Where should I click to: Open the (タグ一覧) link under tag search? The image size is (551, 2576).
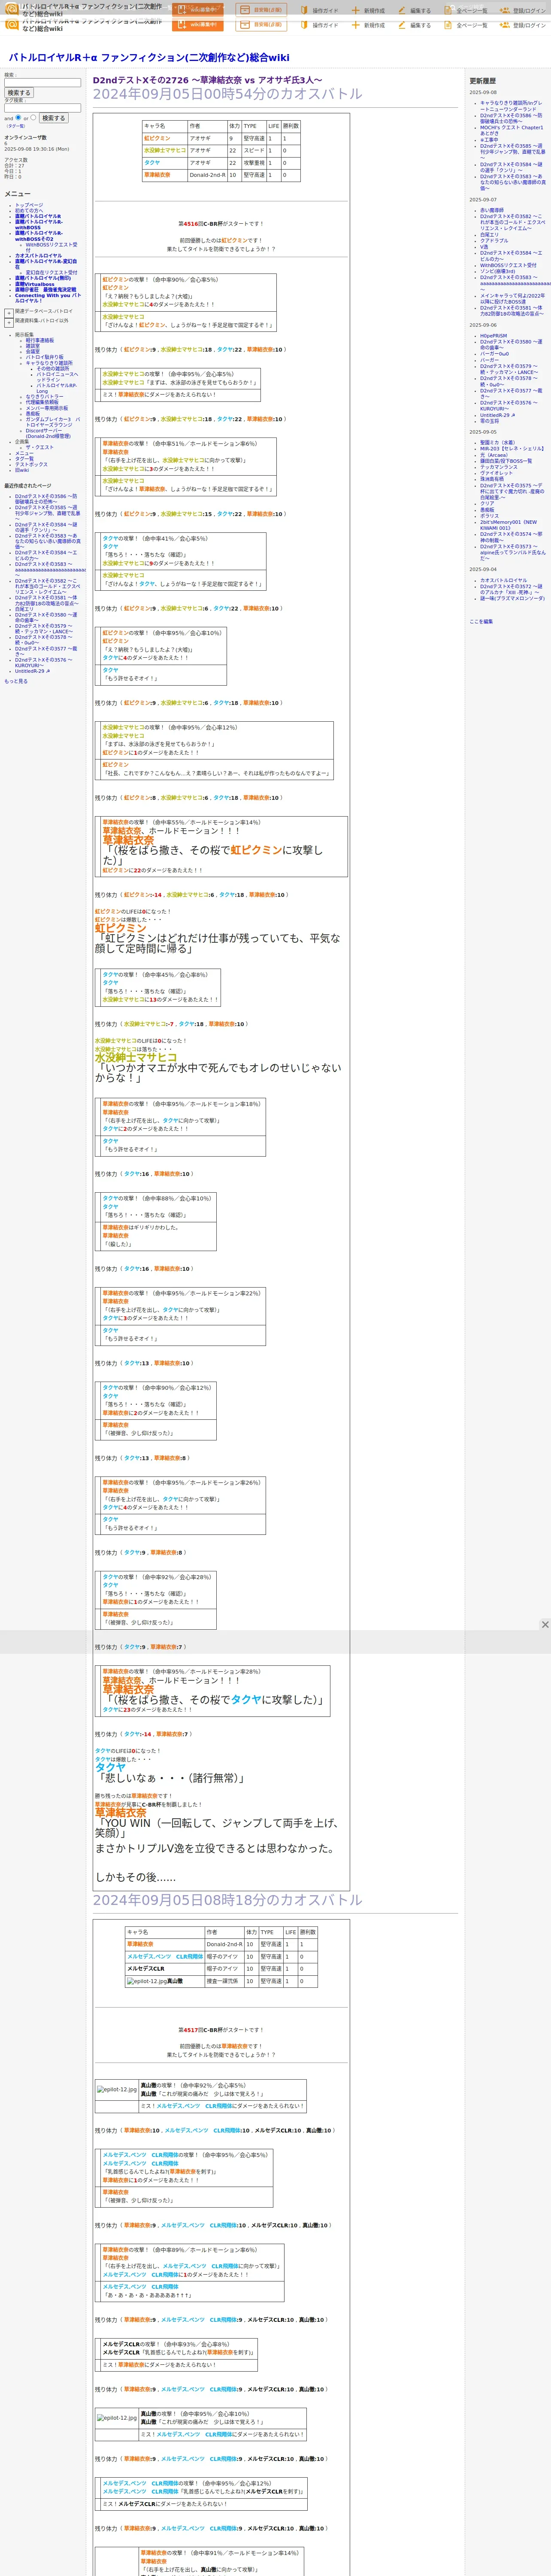[16, 126]
